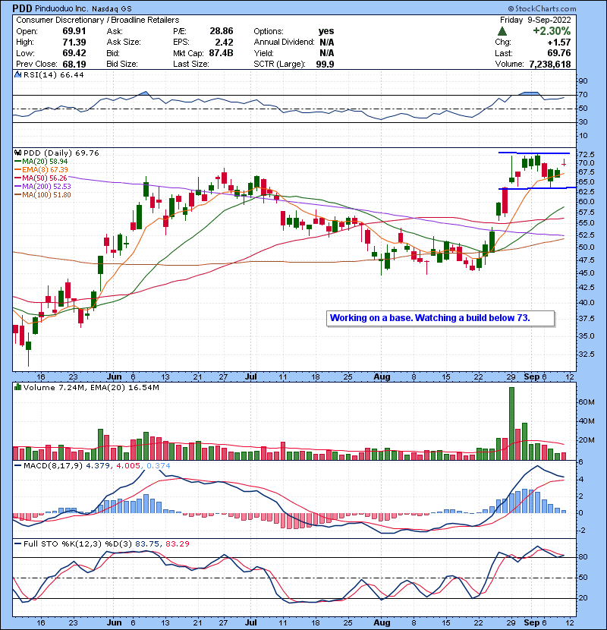Click the Last price 69.76 in header
The height and width of the screenshot is (630, 607).
point(558,53)
